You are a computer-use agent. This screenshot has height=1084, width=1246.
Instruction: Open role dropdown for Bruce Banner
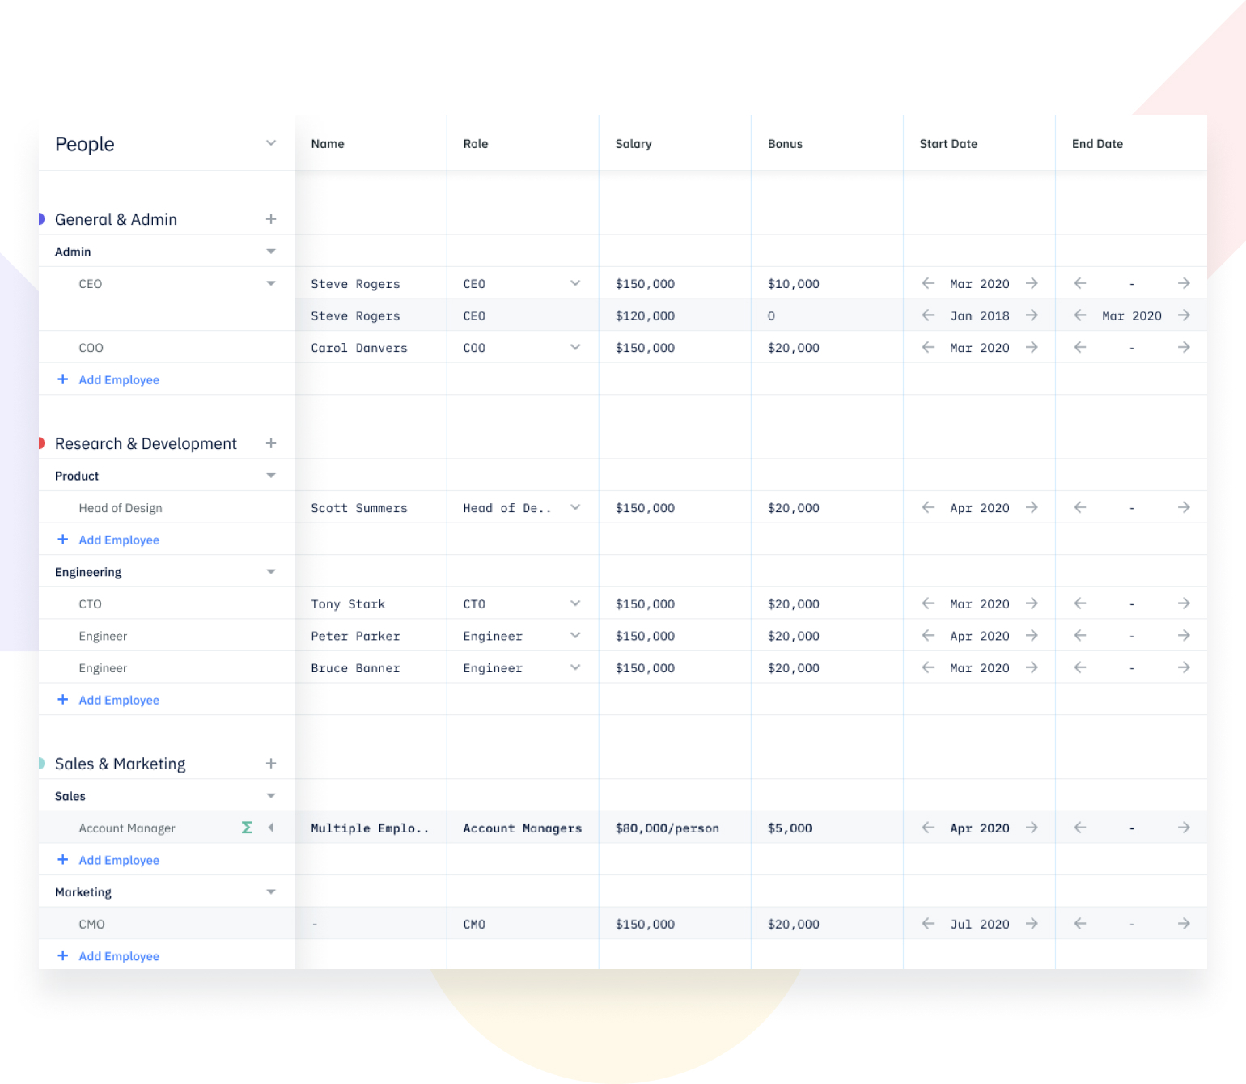[x=575, y=667]
